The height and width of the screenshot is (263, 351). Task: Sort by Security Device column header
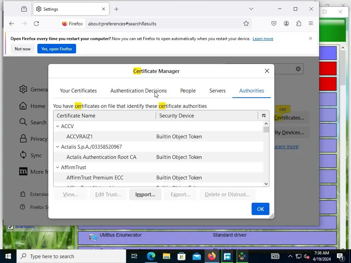pyautogui.click(x=207, y=116)
